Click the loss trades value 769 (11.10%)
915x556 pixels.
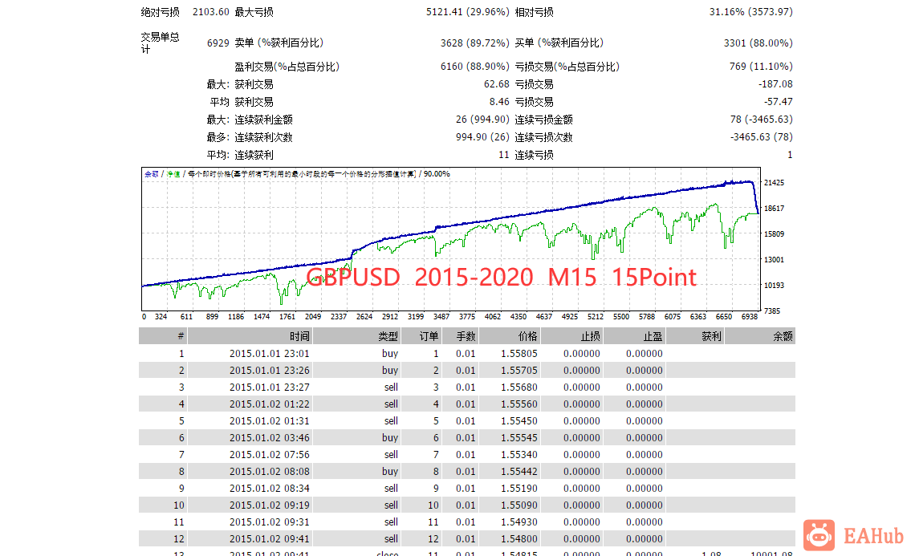(x=761, y=67)
